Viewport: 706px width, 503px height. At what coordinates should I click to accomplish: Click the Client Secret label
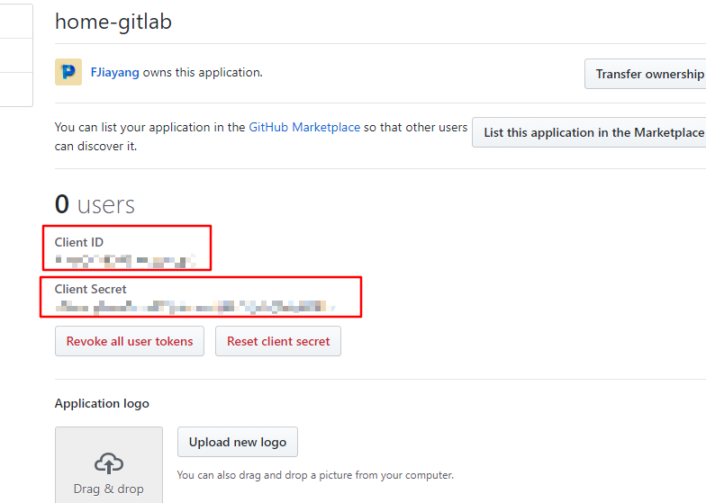tap(91, 289)
